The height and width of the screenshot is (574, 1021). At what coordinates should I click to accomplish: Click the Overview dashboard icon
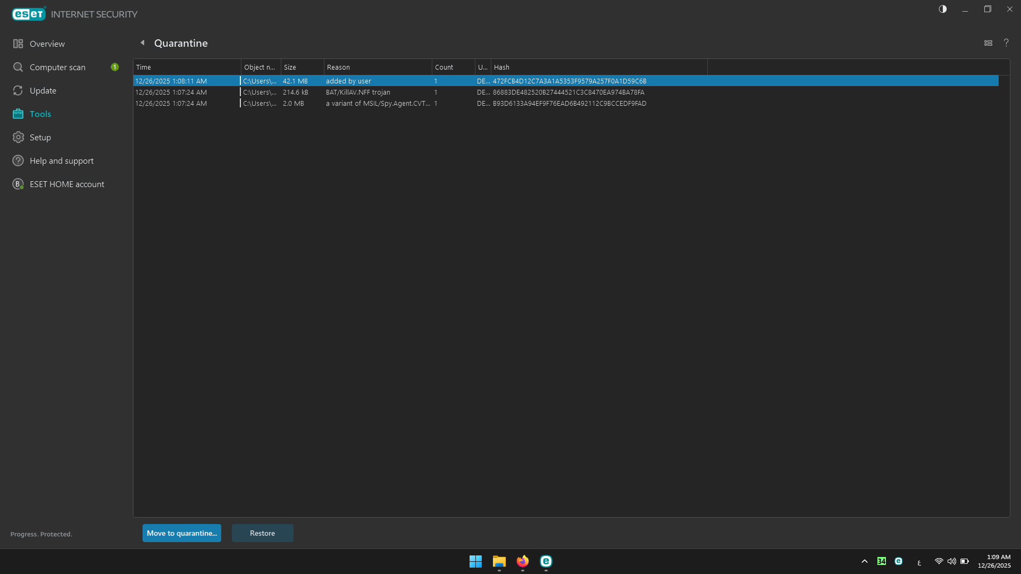click(x=18, y=44)
